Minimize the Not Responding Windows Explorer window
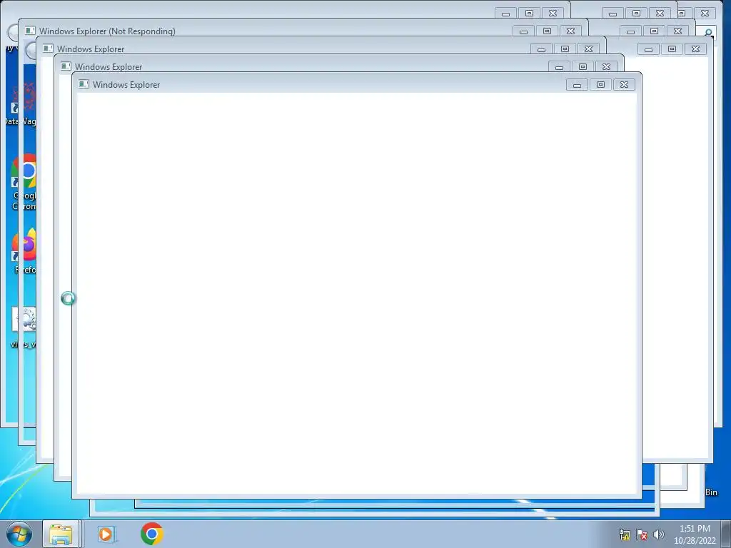This screenshot has height=548, width=731. [x=523, y=31]
